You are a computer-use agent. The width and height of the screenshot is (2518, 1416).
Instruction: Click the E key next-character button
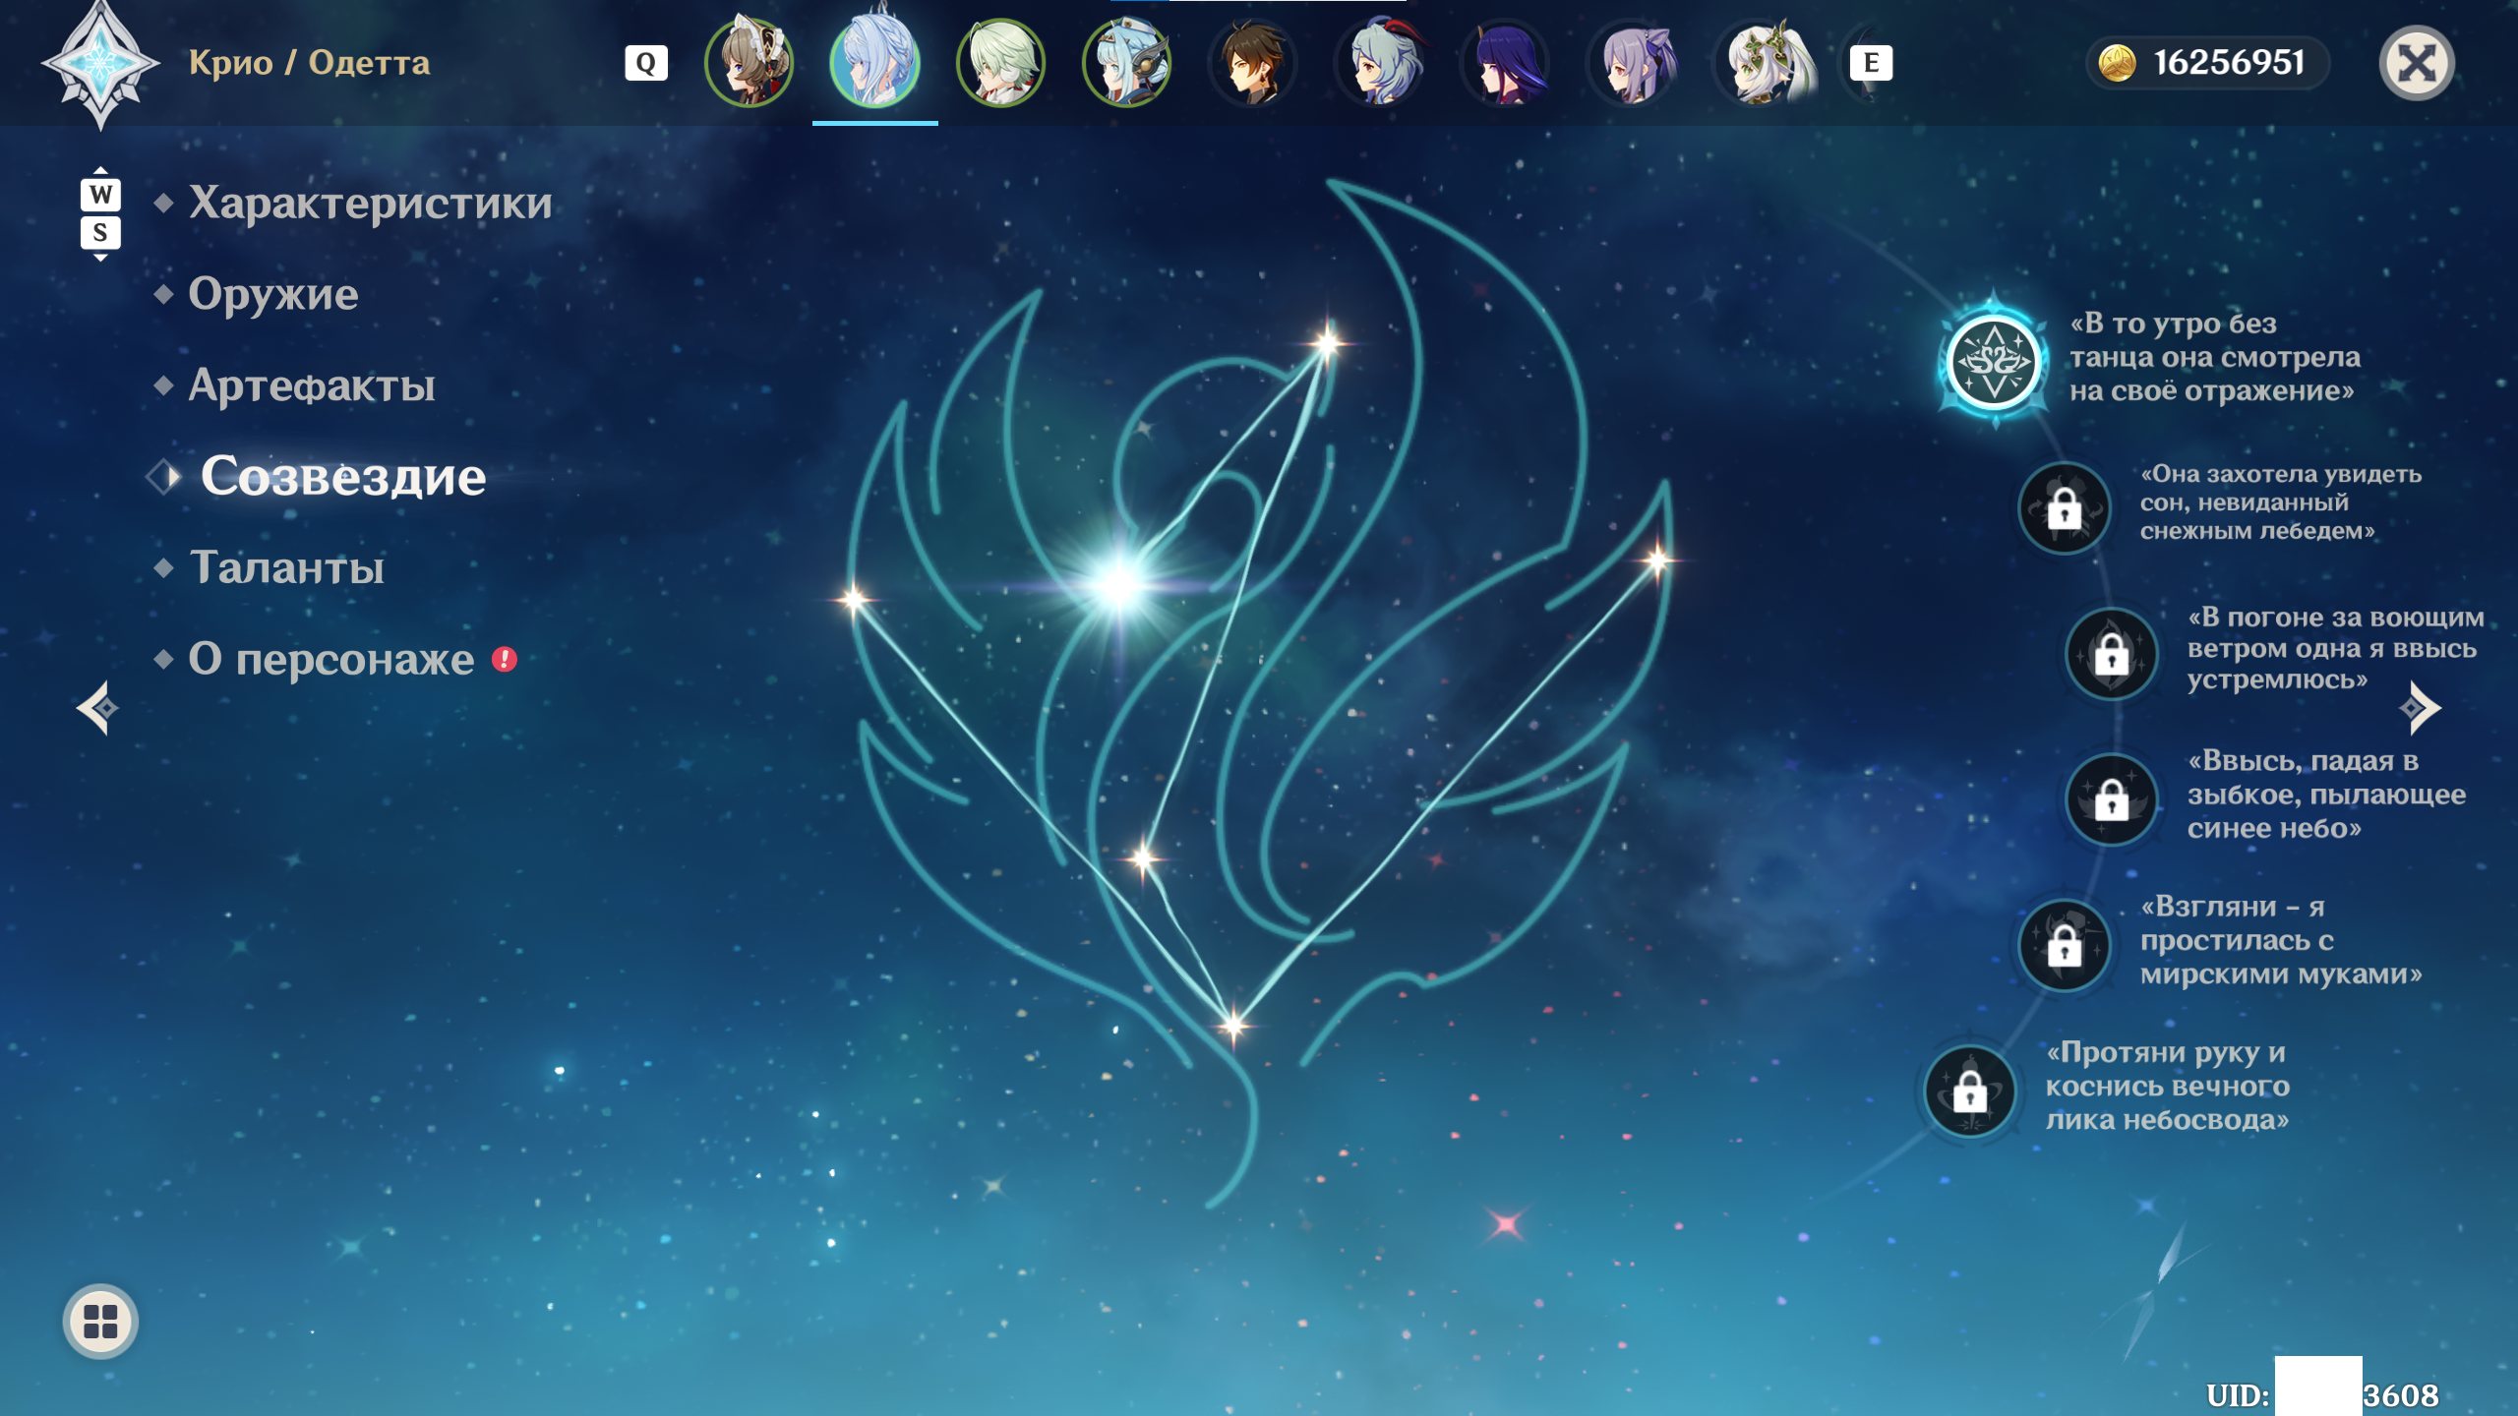coord(1871,63)
